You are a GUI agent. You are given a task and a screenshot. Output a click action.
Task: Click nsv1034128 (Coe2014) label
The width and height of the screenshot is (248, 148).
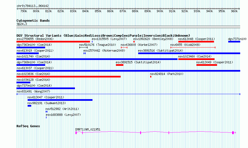pos(33,80)
